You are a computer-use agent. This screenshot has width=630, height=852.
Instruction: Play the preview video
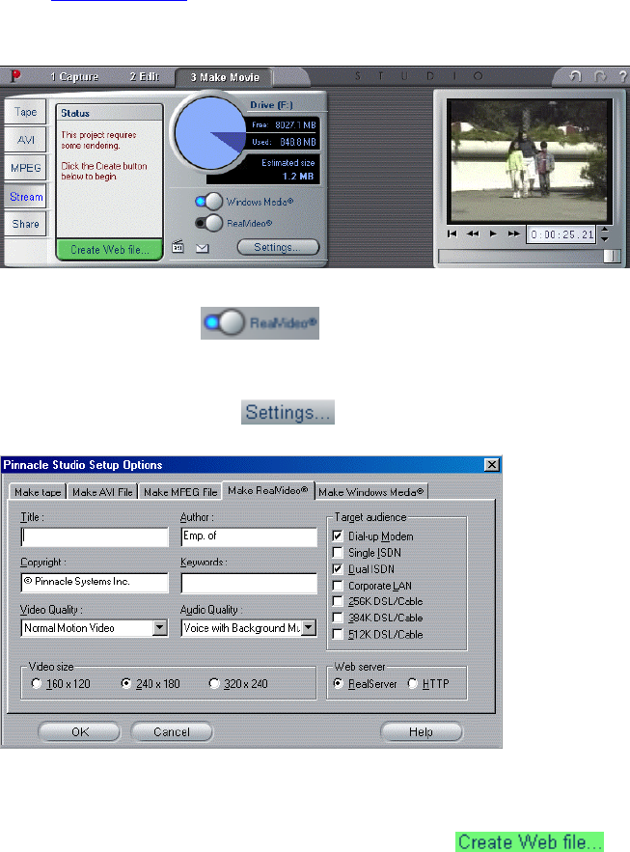coord(493,234)
